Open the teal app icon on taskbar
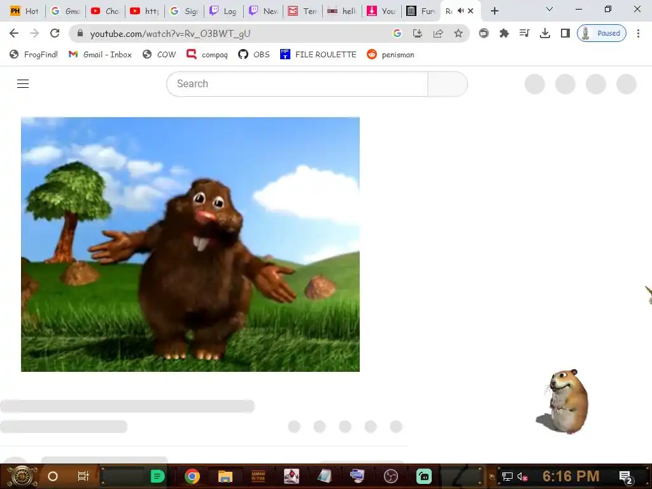The width and height of the screenshot is (652, 489). click(x=423, y=476)
